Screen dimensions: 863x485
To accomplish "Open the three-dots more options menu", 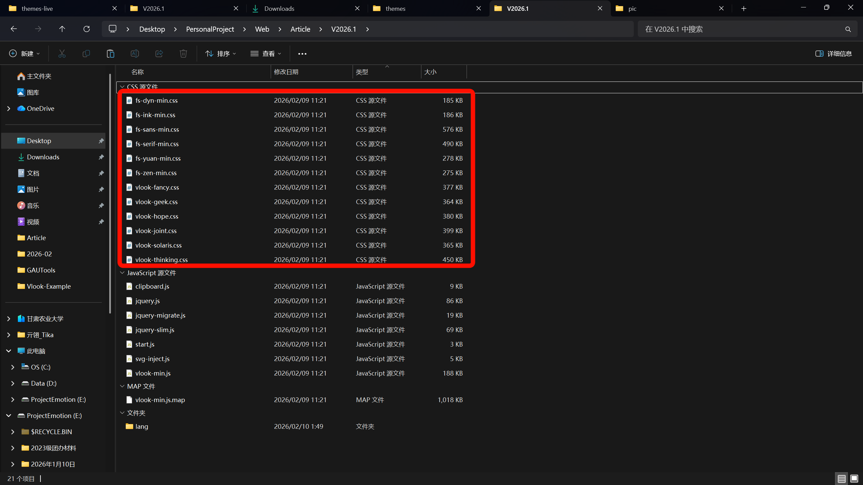I will click(x=302, y=54).
